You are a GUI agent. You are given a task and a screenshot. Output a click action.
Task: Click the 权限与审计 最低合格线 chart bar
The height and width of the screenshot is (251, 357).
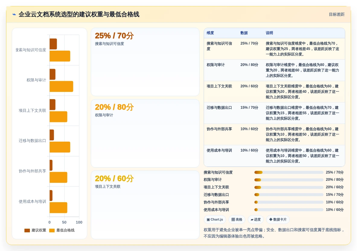tap(61, 86)
